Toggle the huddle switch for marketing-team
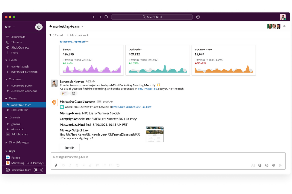This screenshot has width=292, height=194. pos(38,170)
